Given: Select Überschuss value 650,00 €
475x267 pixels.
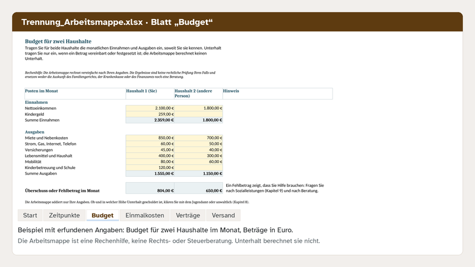Looking at the screenshot, I should tap(198, 188).
